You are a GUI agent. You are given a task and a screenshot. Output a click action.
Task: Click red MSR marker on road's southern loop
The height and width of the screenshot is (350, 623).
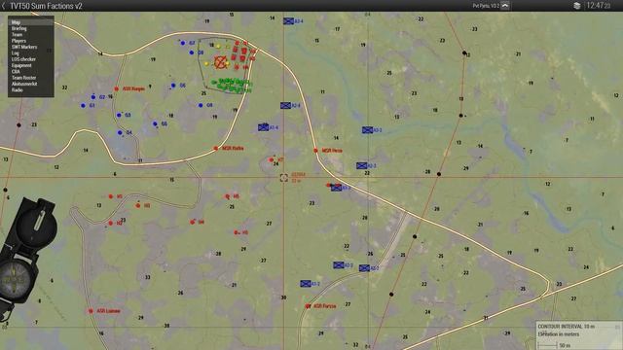click(216, 149)
